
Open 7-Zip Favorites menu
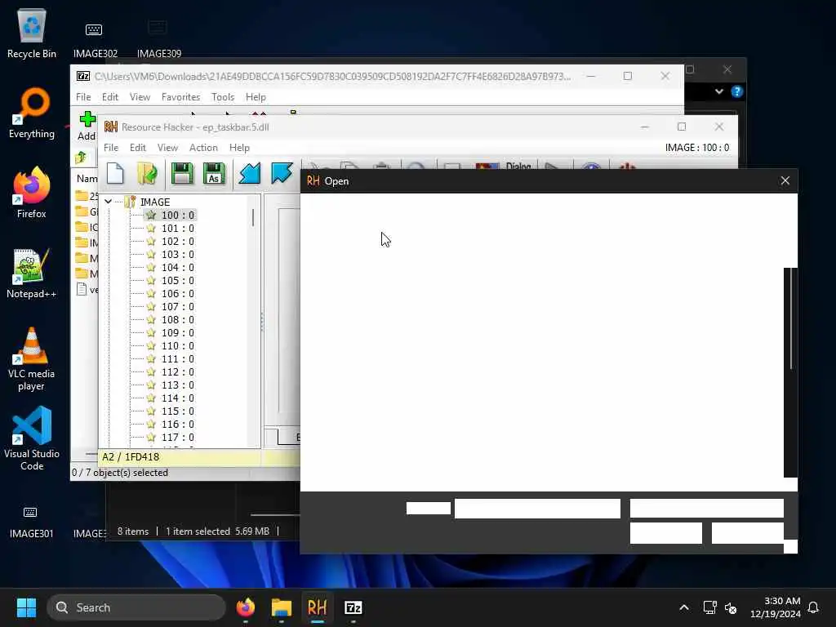click(180, 97)
